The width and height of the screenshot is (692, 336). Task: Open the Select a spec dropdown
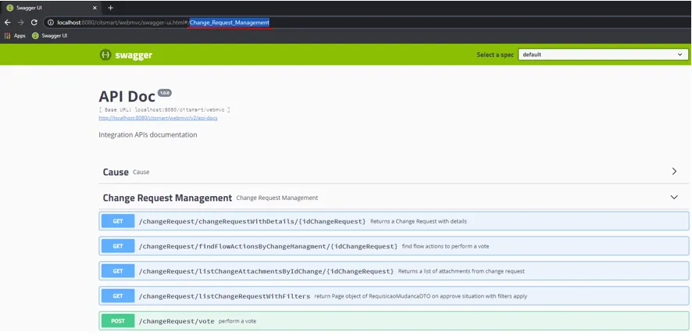603,55
